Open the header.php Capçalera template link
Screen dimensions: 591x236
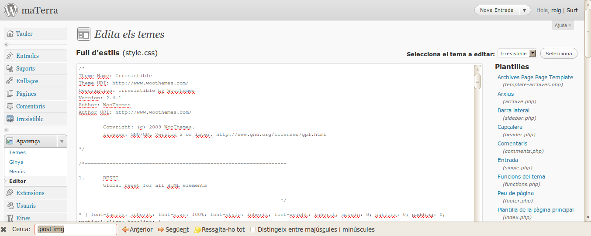tap(509, 127)
